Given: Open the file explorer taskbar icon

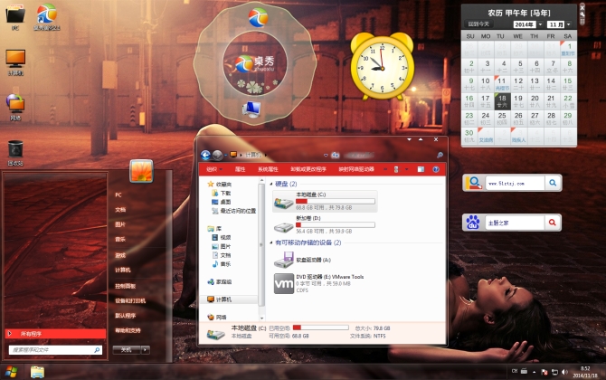Looking at the screenshot, I should pos(37,372).
